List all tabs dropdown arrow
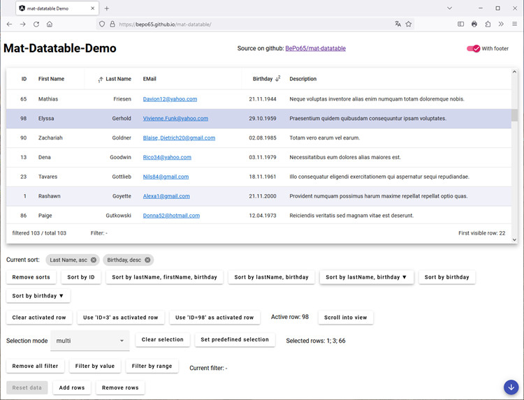This screenshot has width=524, height=400. click(449, 8)
